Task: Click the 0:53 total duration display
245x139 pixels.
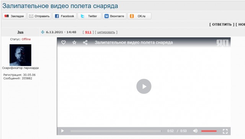Action: pos(183,131)
